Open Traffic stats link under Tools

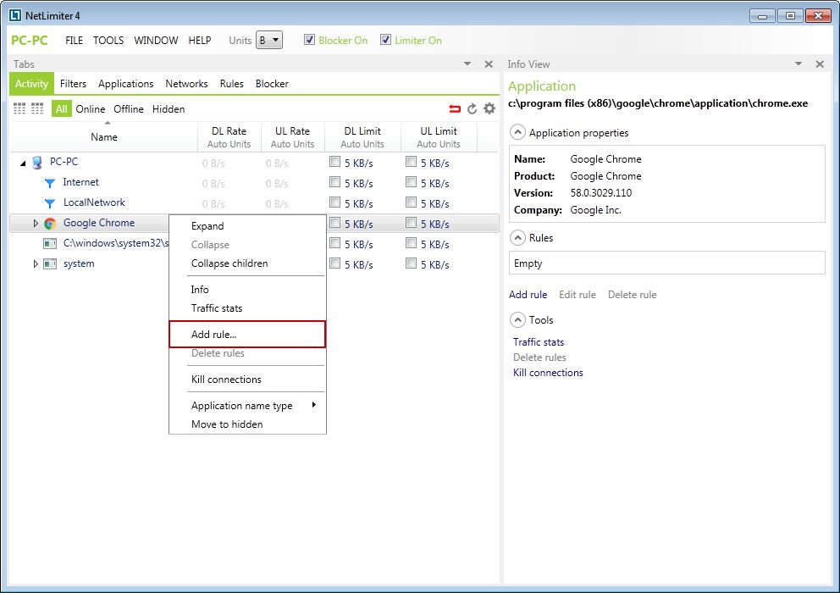click(539, 342)
